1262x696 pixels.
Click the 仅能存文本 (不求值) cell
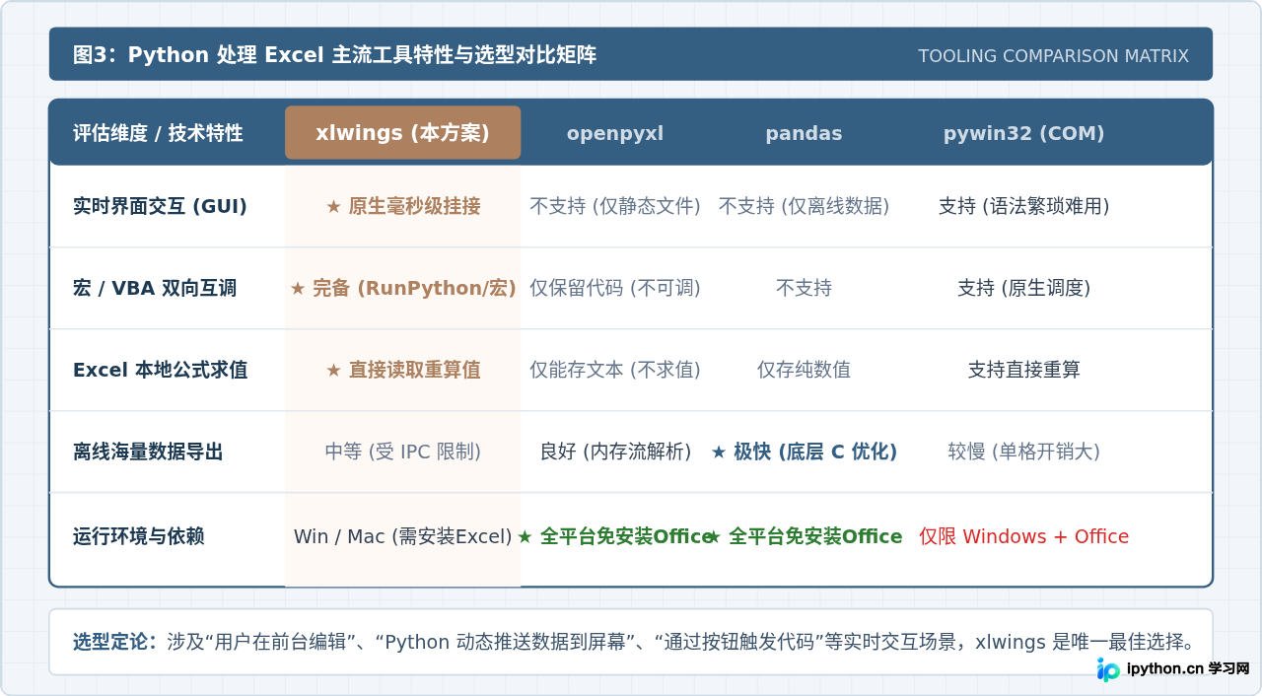click(615, 370)
